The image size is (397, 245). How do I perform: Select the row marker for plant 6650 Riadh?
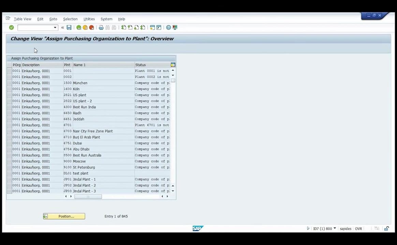[9, 113]
